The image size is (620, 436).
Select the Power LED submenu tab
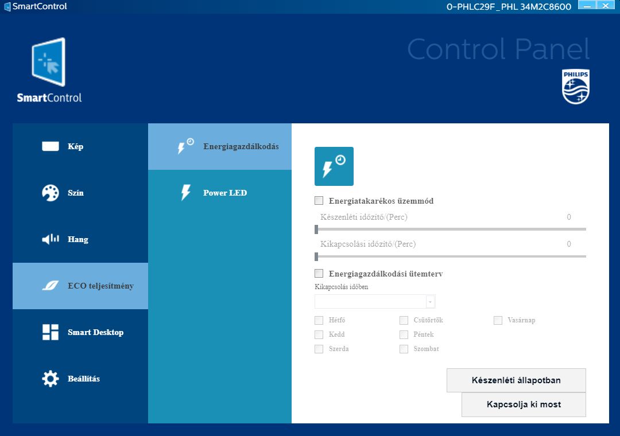220,193
